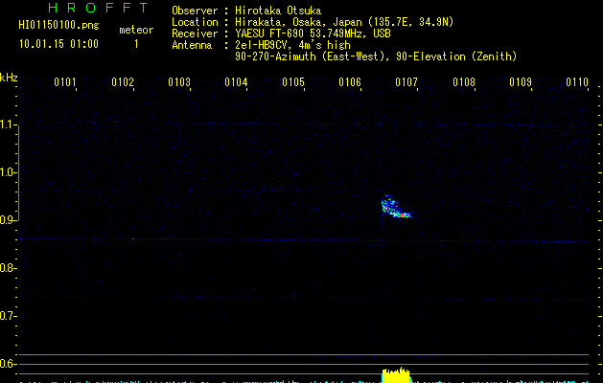
Task: Click the 0106 time marker
Action: coord(350,82)
